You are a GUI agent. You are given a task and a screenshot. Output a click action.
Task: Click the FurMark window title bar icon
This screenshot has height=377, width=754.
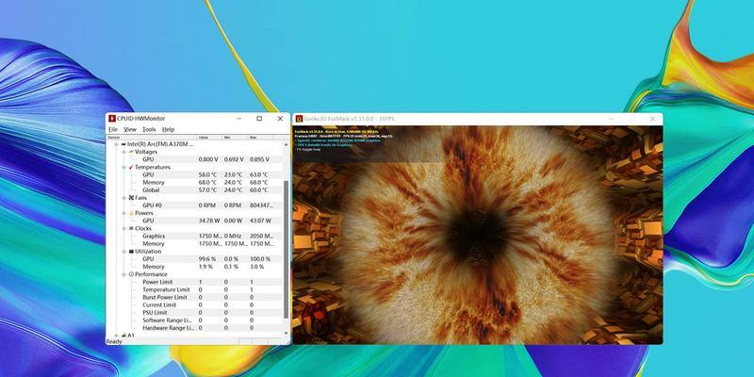pyautogui.click(x=299, y=119)
